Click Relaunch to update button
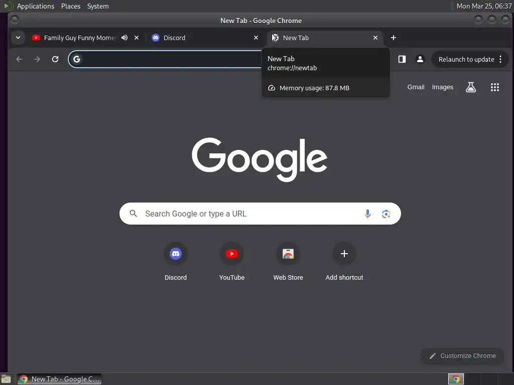 (466, 59)
